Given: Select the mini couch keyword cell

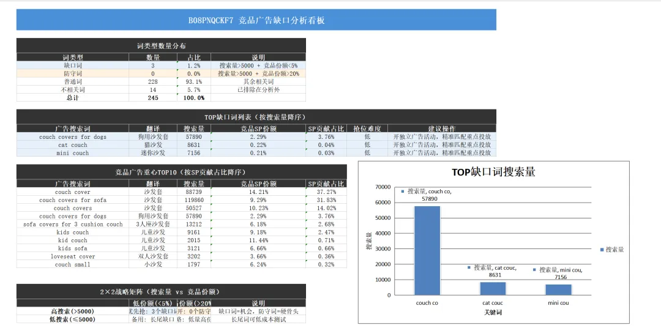Looking at the screenshot, I should (72, 152).
